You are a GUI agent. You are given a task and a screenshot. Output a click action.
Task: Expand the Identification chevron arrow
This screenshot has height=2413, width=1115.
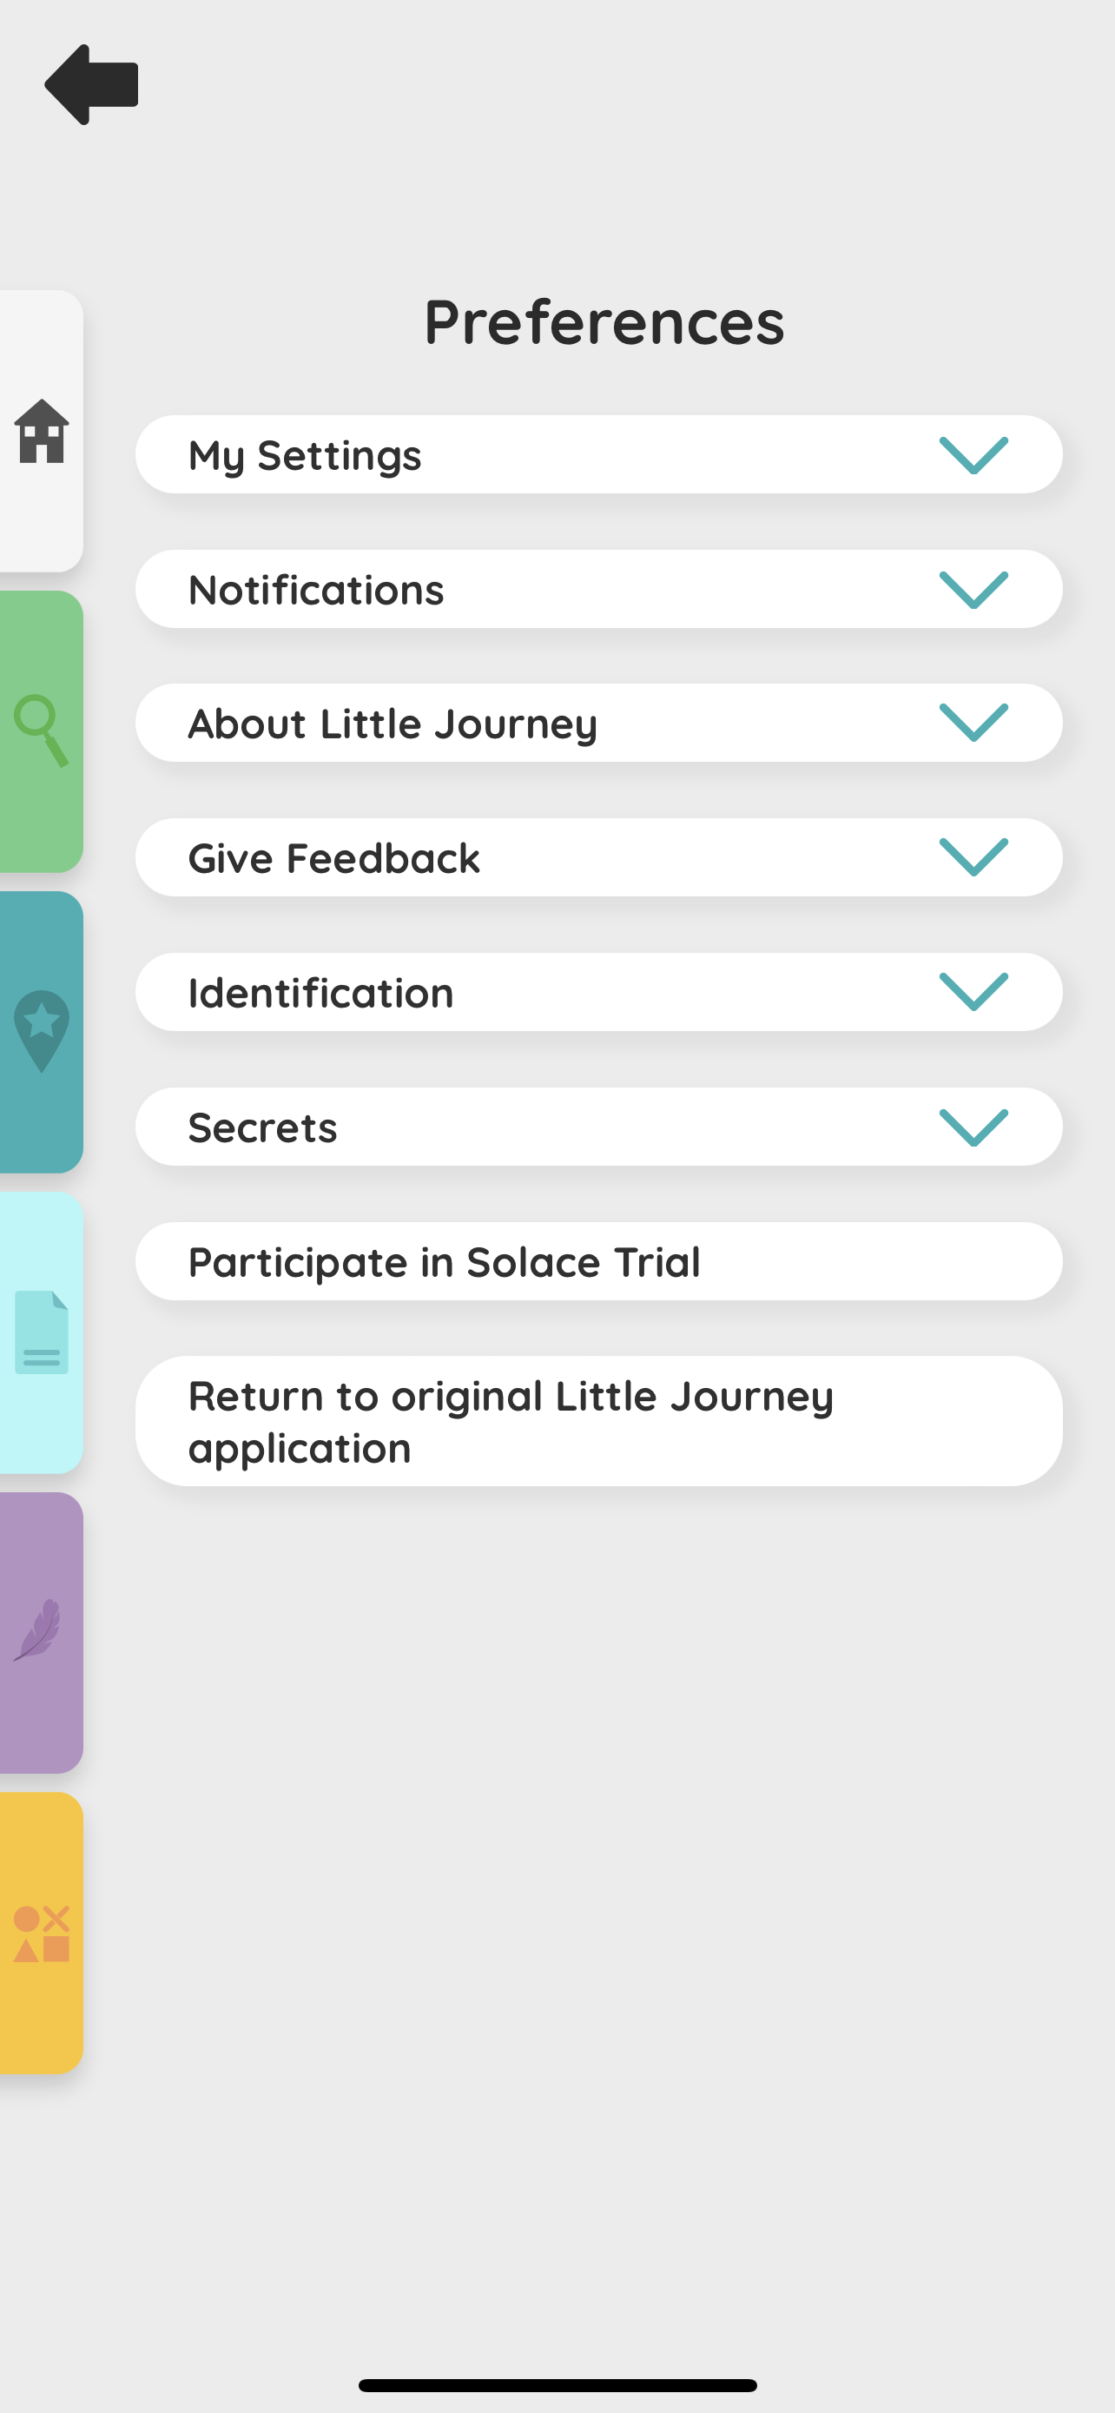[x=973, y=992]
